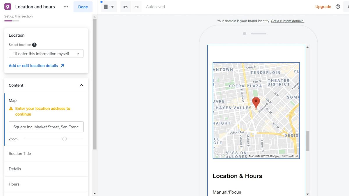
Task: Open the help question mark icon
Action: pos(338,6)
